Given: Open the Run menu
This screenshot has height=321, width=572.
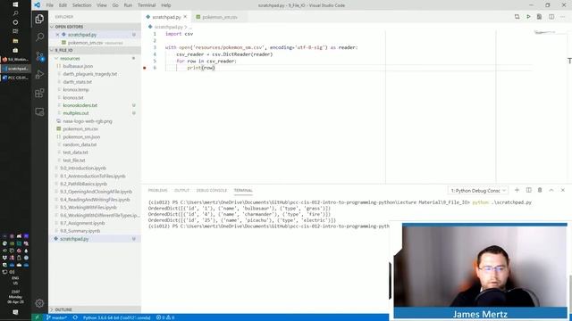Looking at the screenshot, I should pos(128,5).
